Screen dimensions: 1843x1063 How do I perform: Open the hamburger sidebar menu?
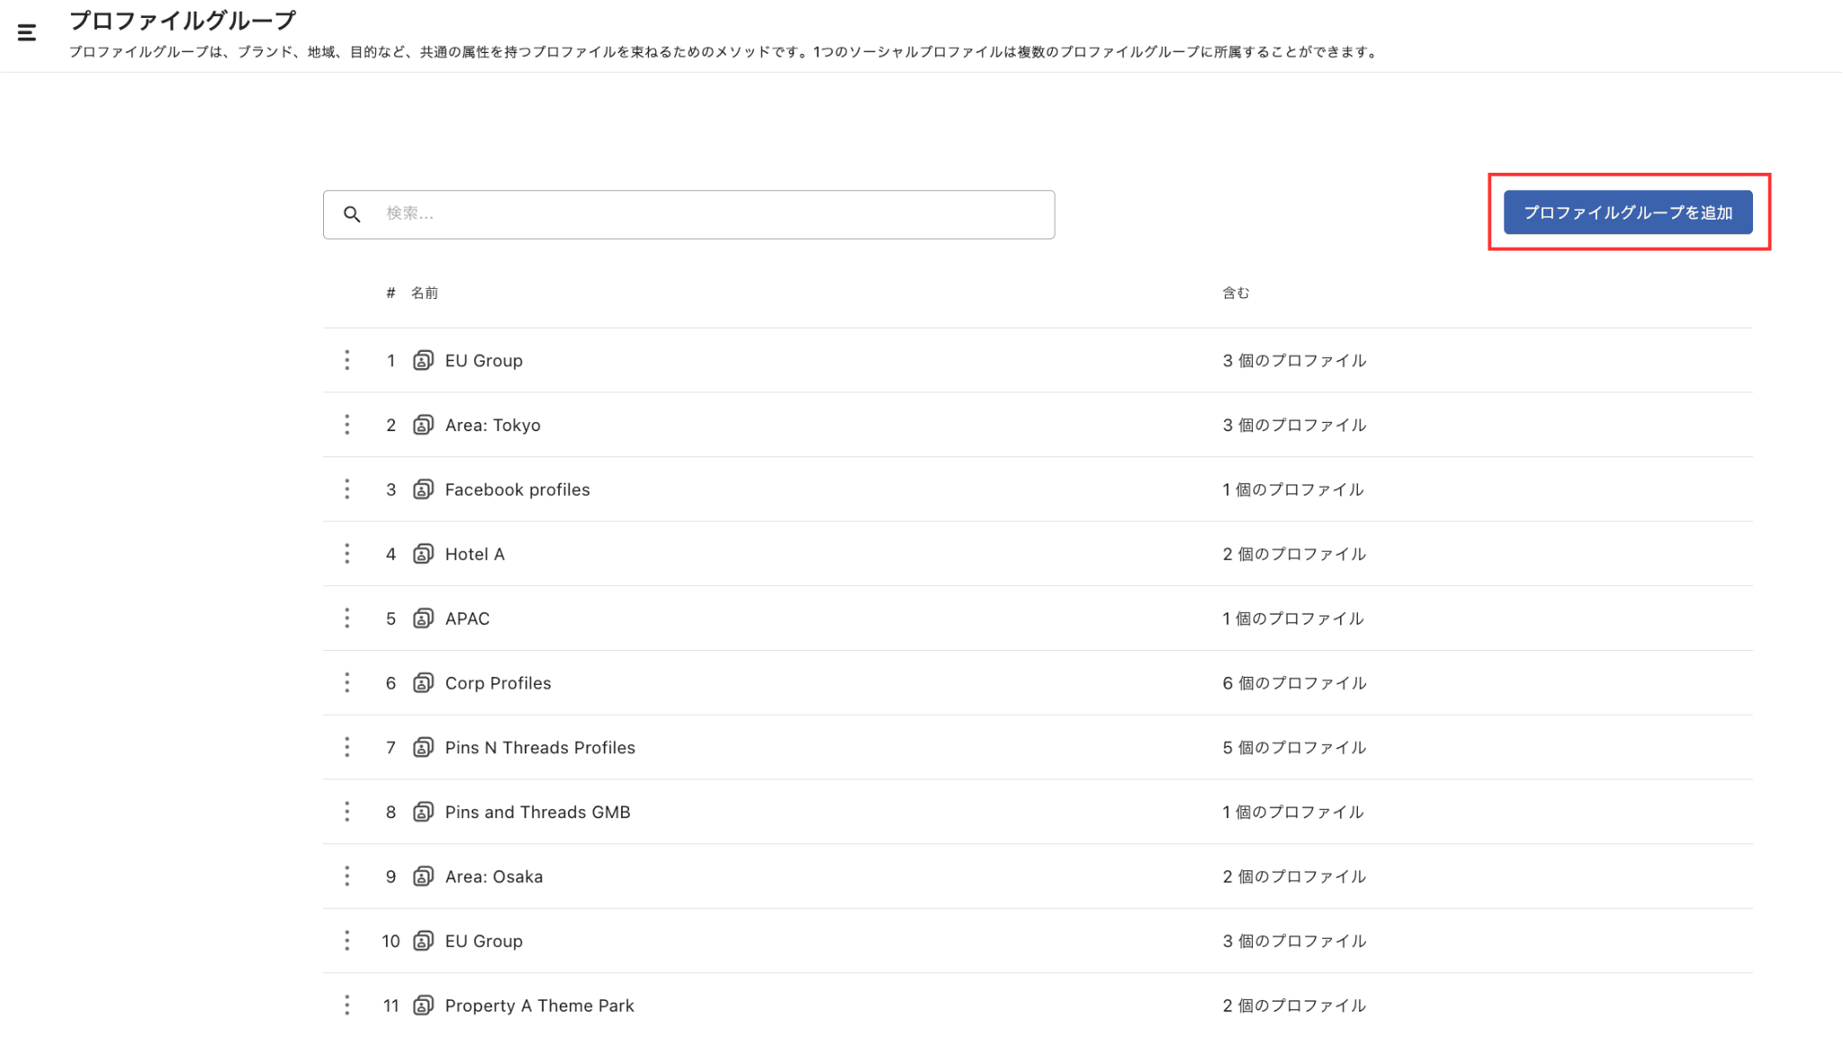pos(27,33)
